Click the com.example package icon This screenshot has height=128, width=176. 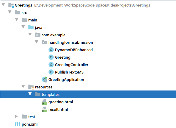point(37,35)
